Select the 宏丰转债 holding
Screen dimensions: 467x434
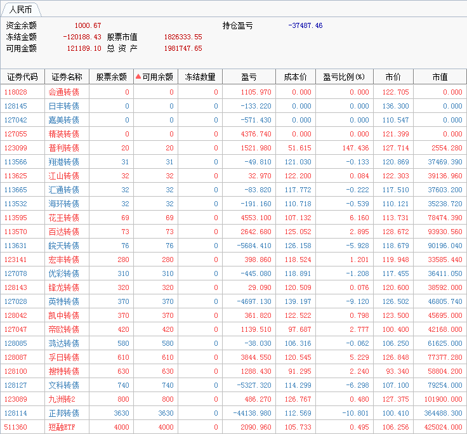coord(63,260)
